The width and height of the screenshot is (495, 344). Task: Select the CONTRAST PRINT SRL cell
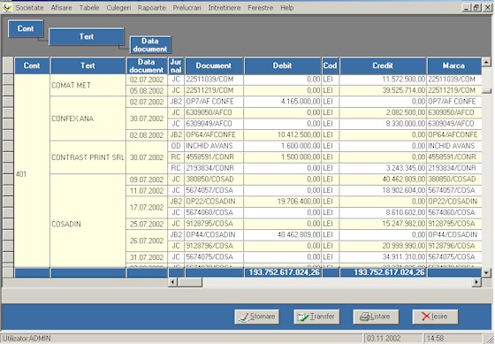[88, 157]
